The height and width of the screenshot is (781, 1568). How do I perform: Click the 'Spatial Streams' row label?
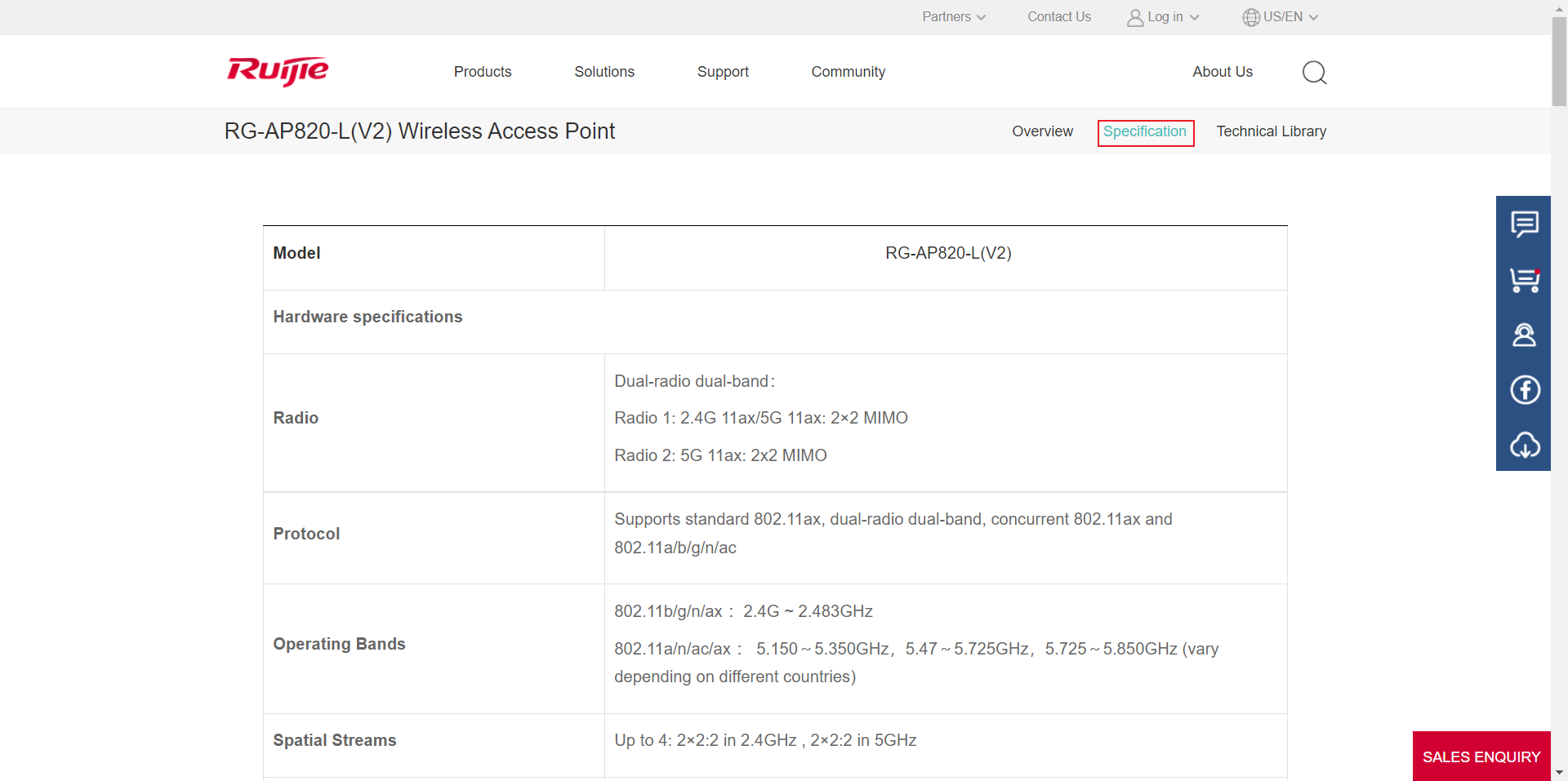[335, 740]
